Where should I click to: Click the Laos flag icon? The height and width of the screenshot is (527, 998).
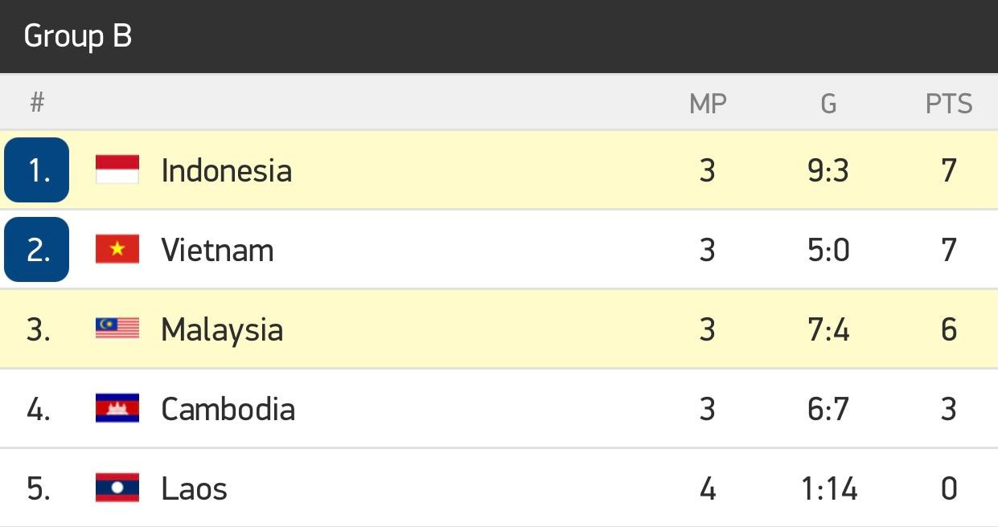pyautogui.click(x=117, y=488)
